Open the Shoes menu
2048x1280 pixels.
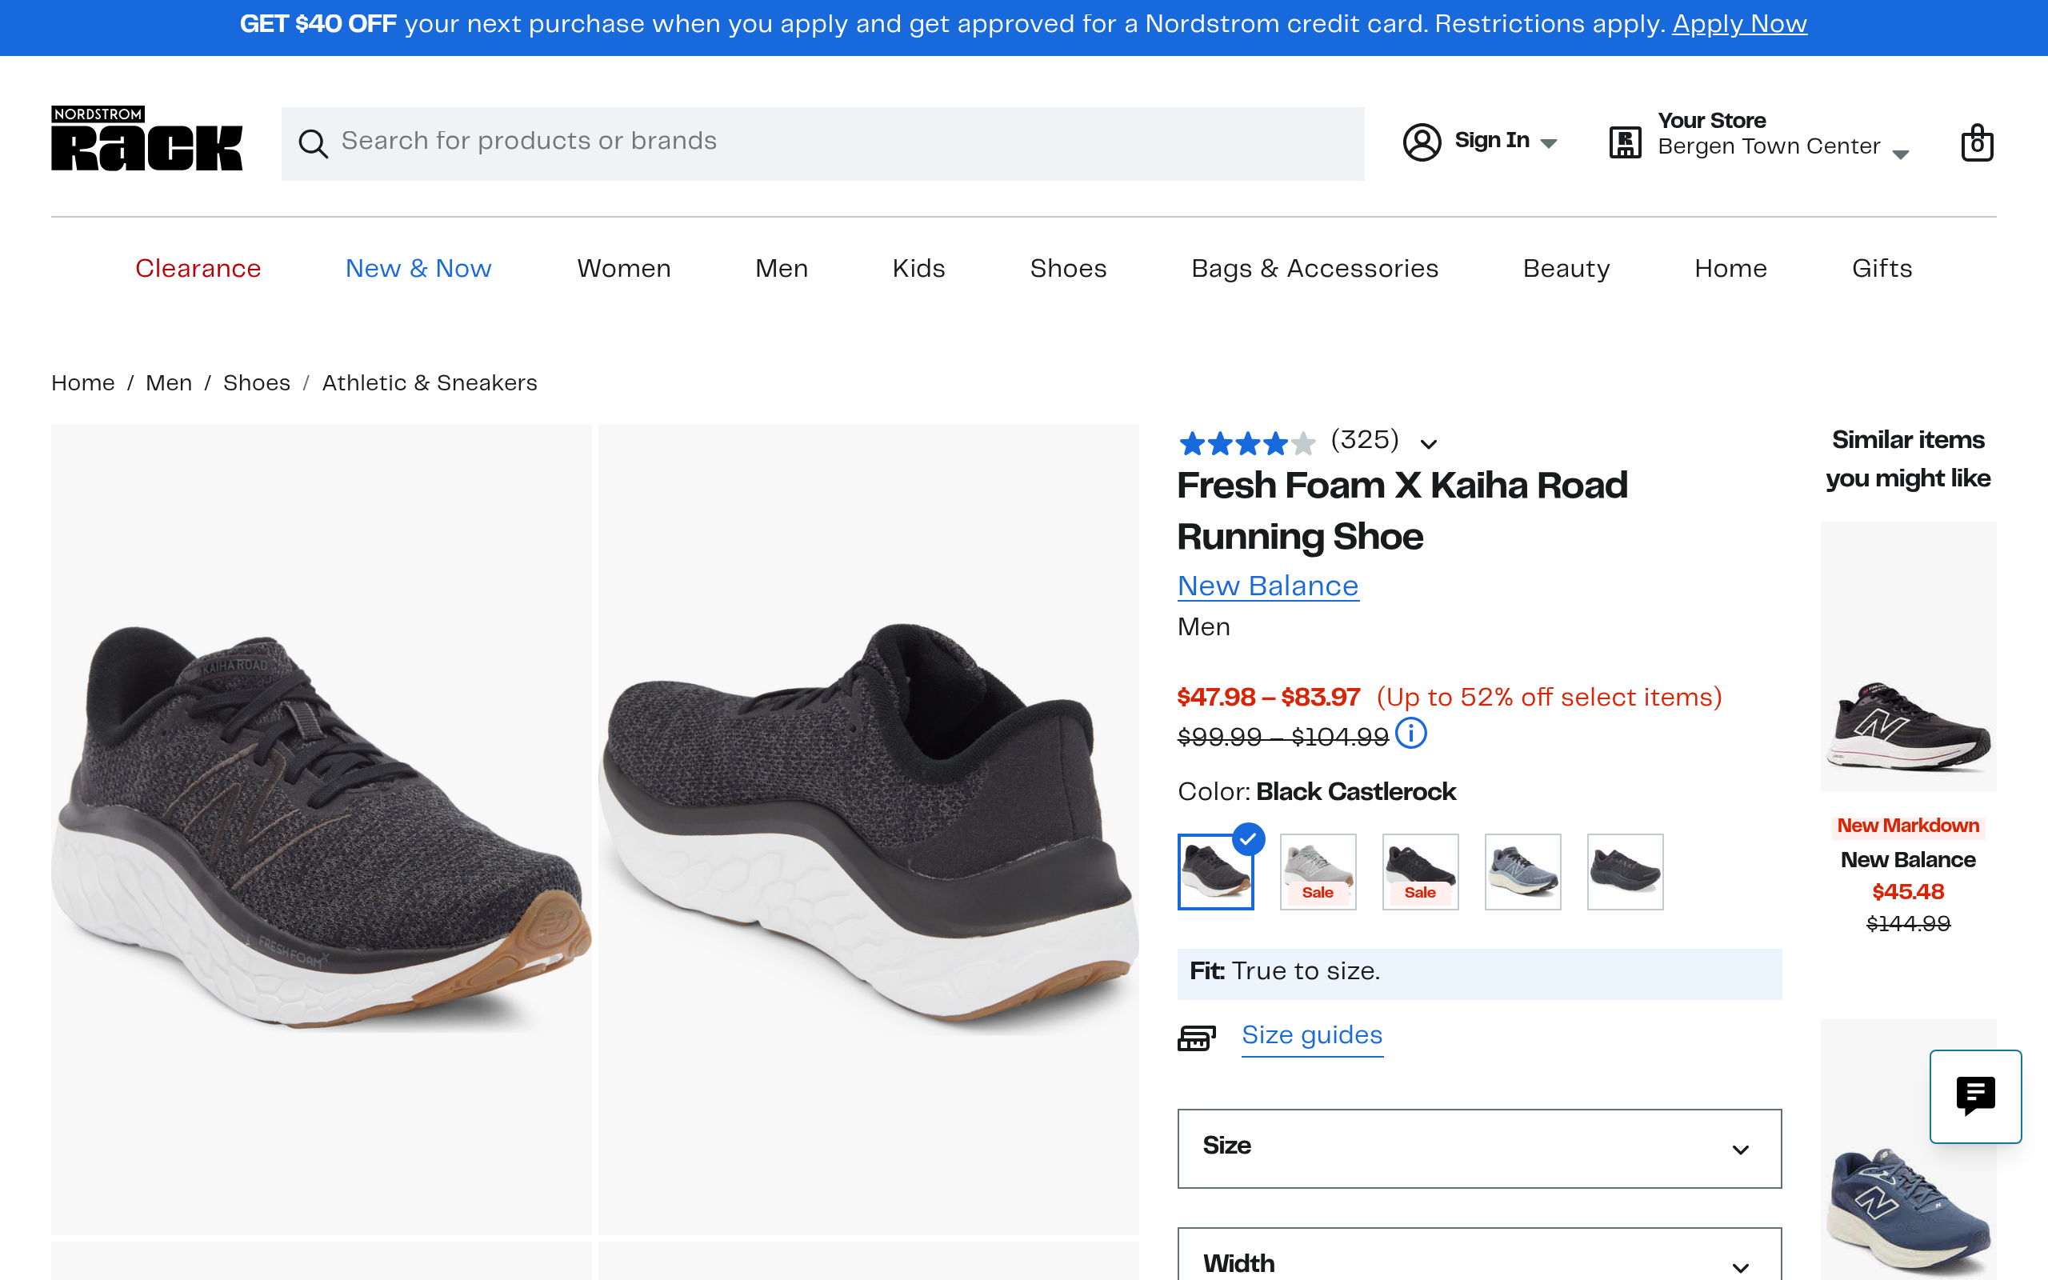click(1068, 268)
